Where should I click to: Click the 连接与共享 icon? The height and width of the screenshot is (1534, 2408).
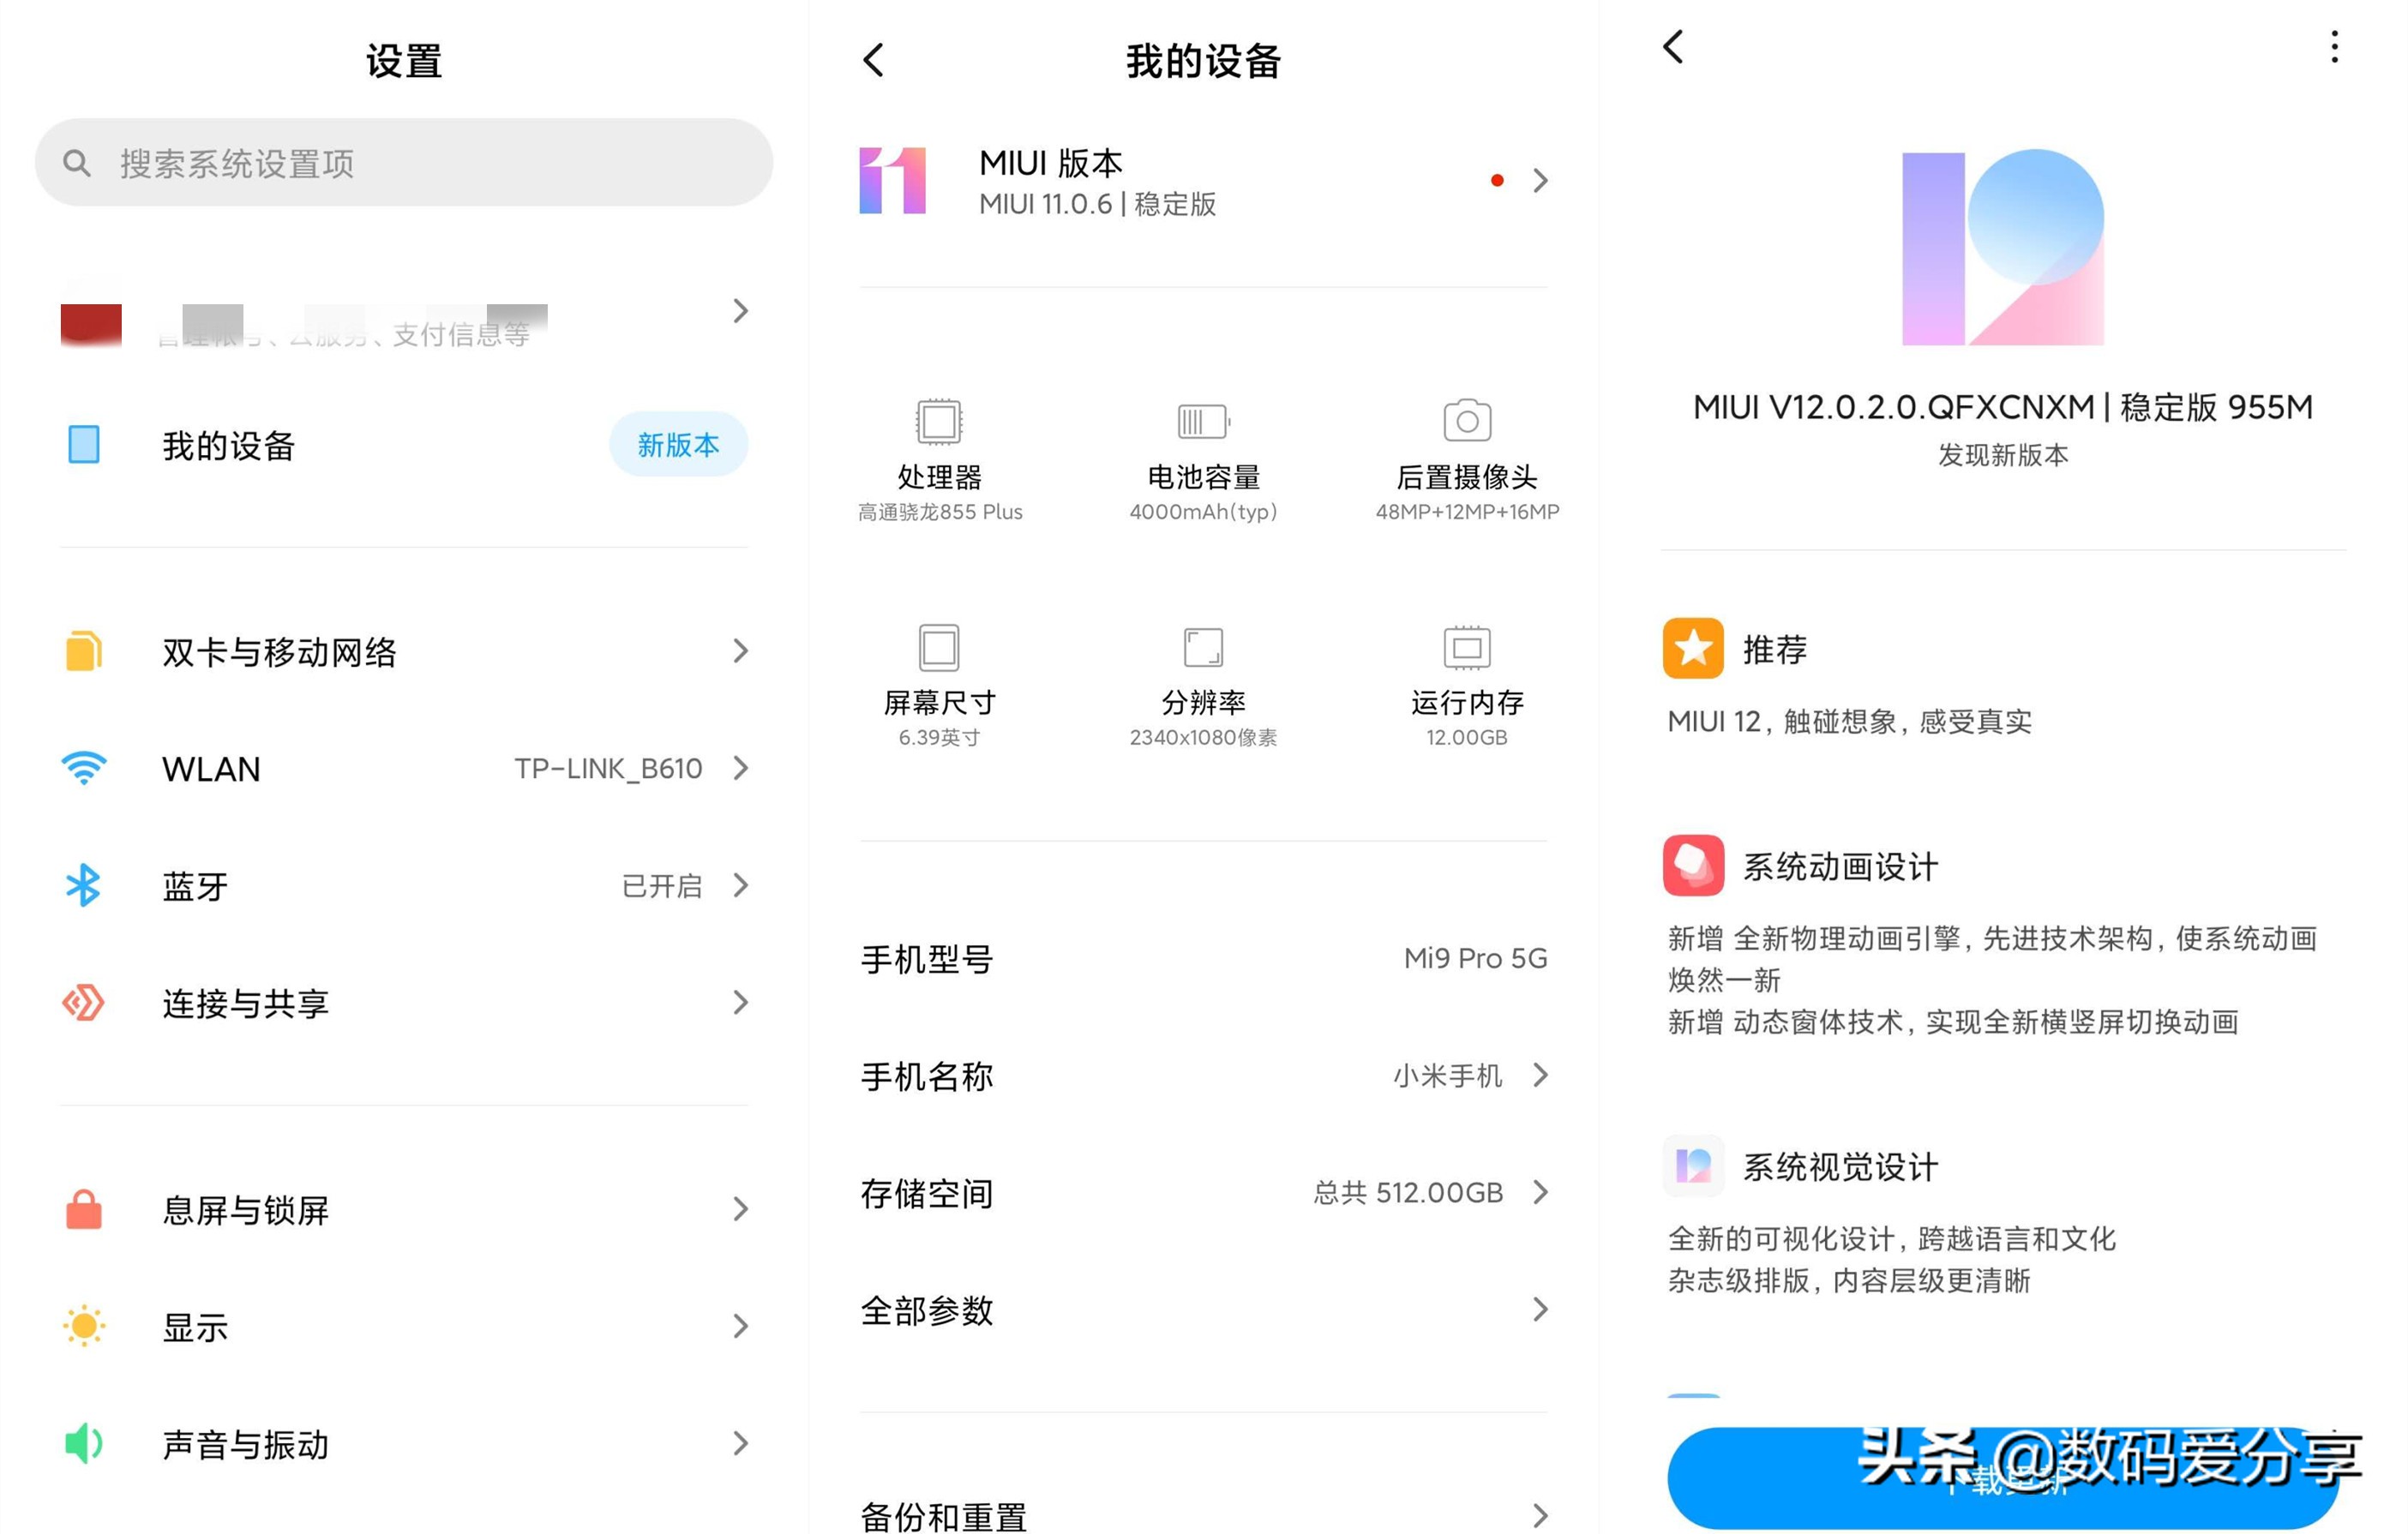84,1002
